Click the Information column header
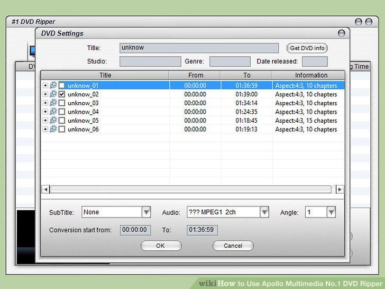 pyautogui.click(x=308, y=75)
